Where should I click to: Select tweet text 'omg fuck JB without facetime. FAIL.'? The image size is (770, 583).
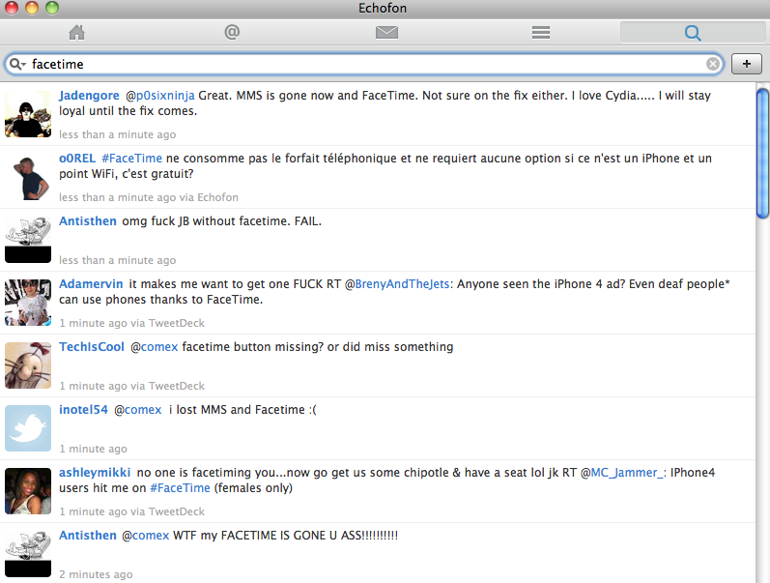[x=221, y=221]
